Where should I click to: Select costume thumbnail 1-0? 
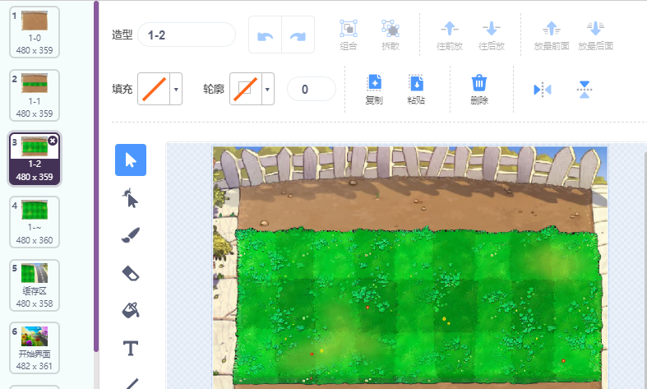pos(35,32)
